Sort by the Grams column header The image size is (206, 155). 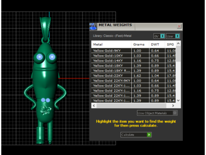point(140,44)
